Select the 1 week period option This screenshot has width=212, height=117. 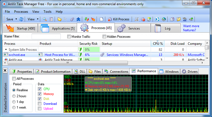14,107
